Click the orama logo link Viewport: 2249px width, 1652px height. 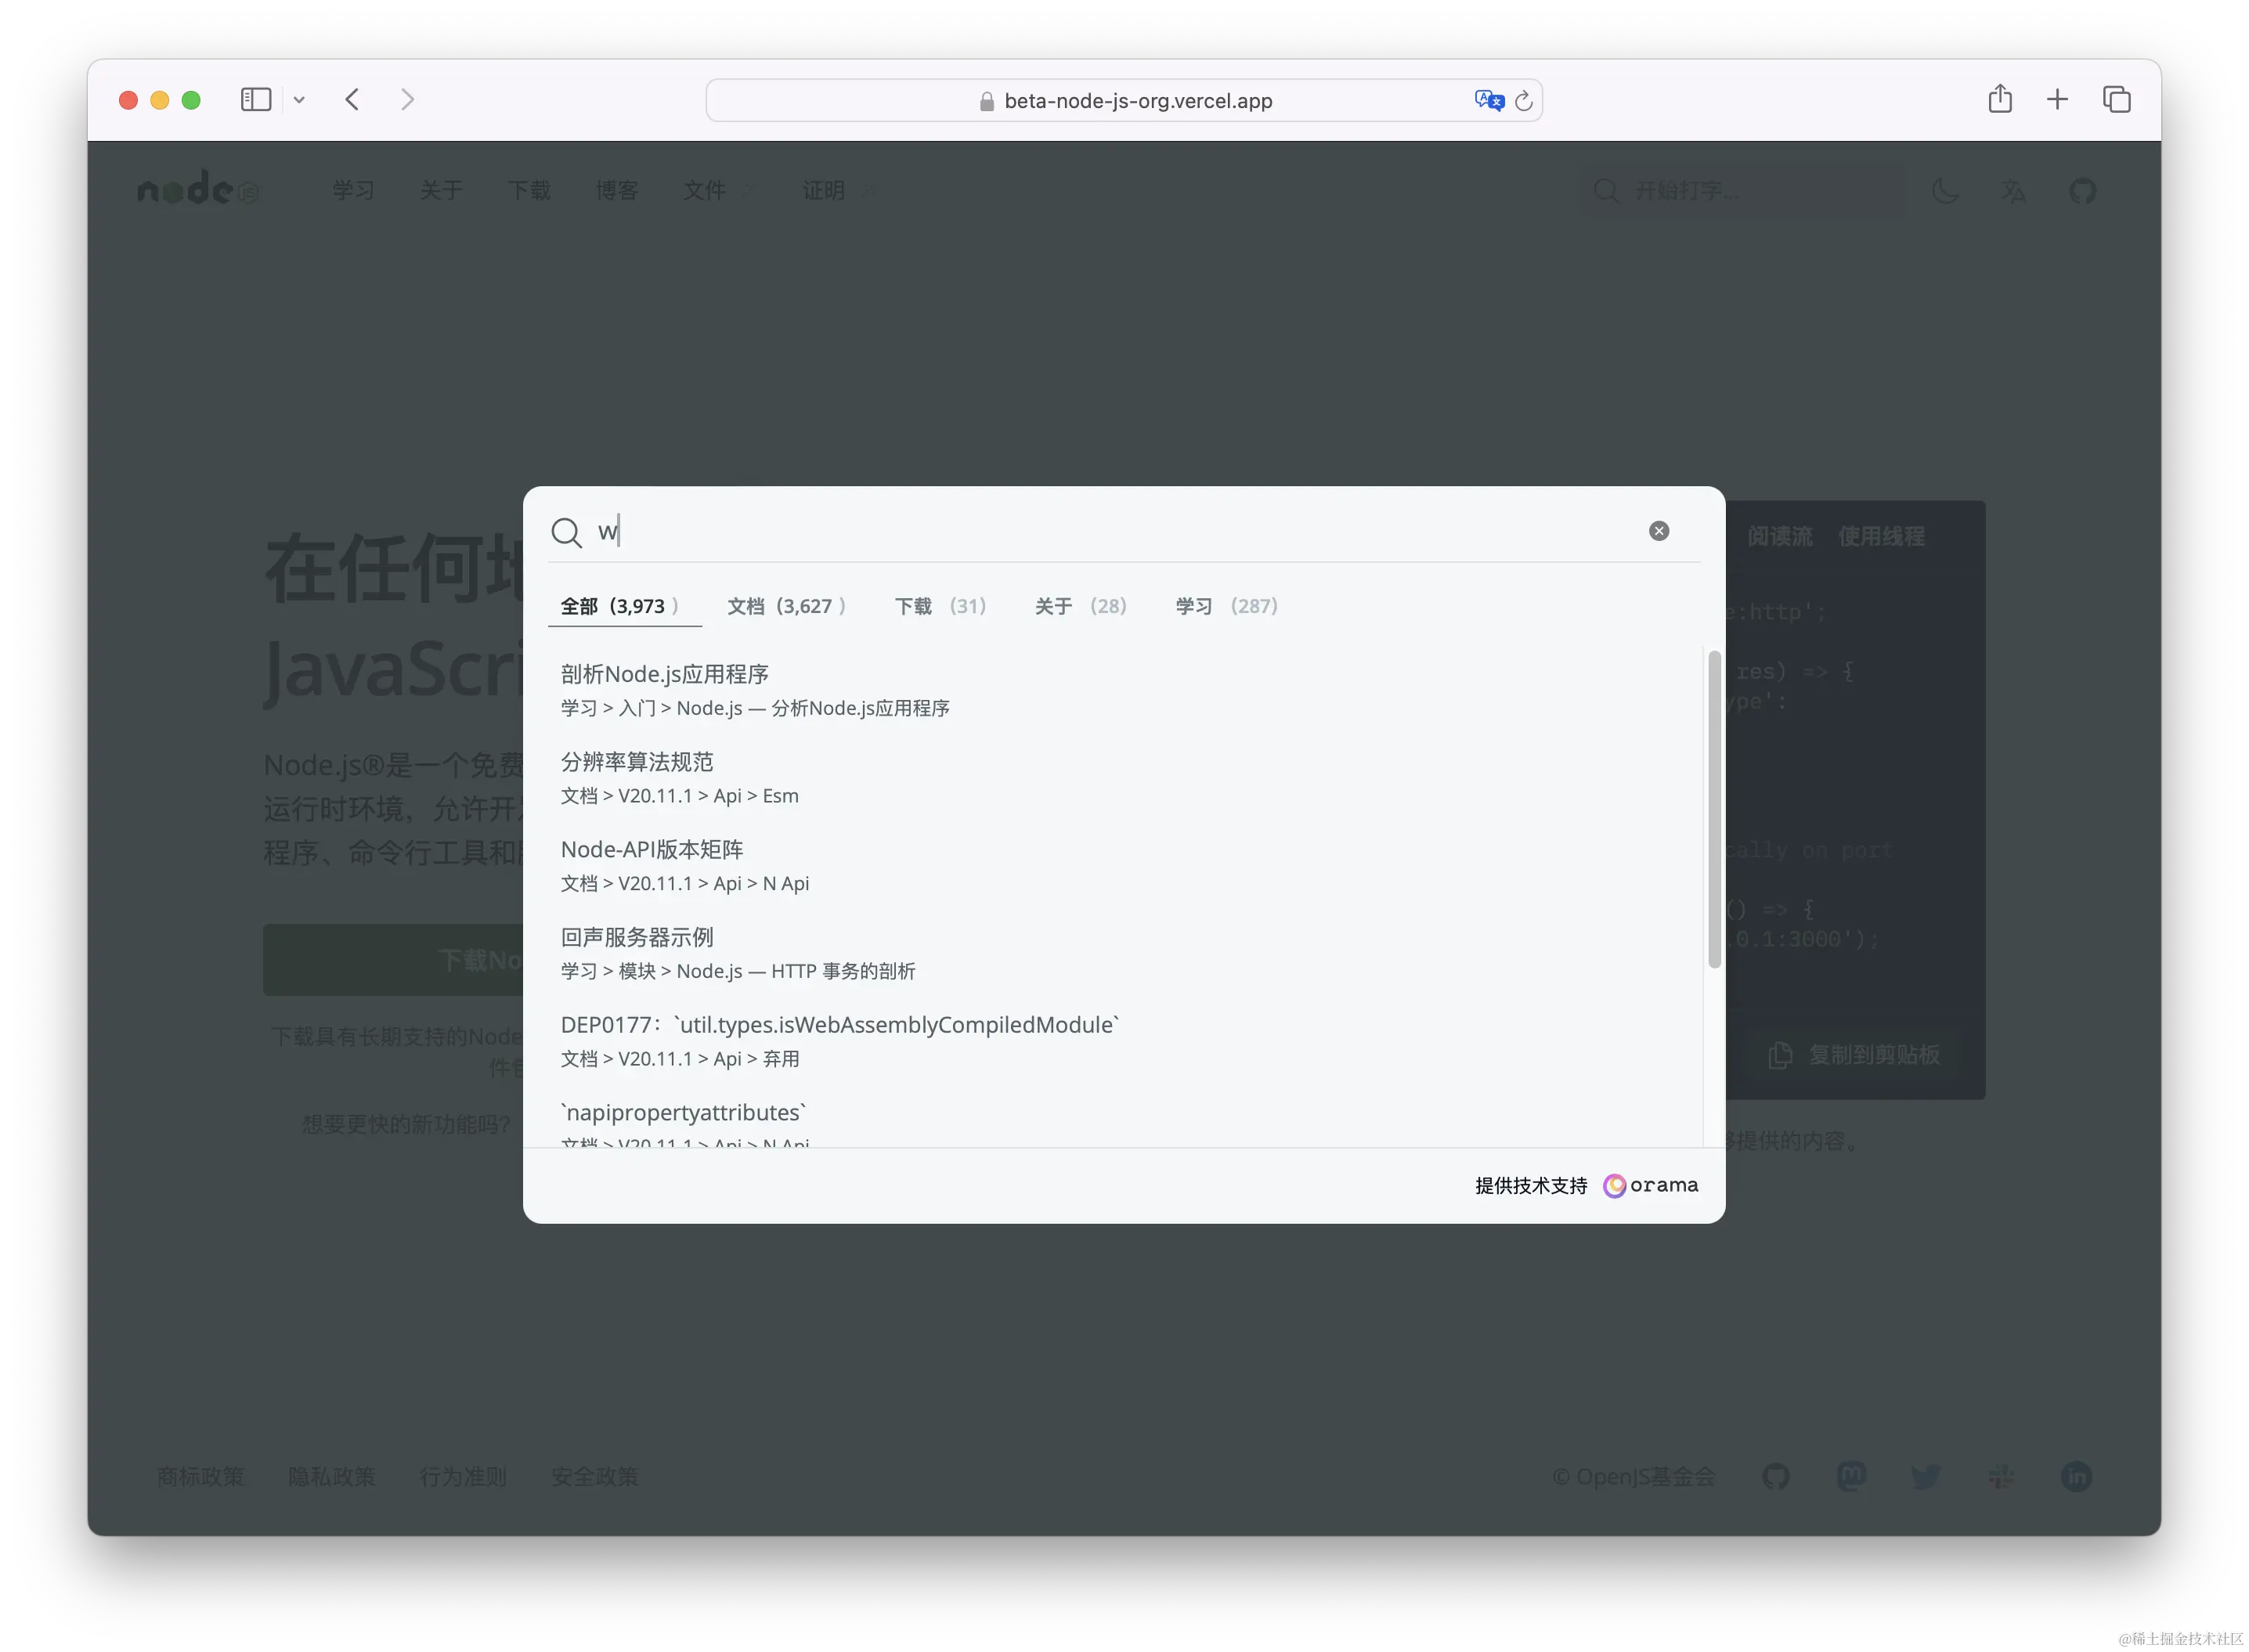(x=1650, y=1185)
